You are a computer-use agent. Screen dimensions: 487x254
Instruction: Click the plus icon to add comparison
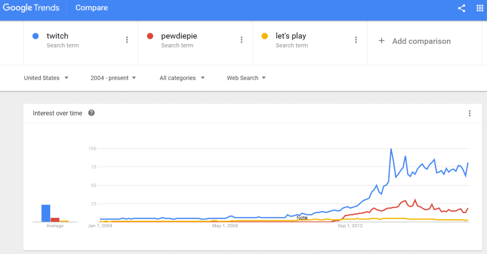coord(381,41)
